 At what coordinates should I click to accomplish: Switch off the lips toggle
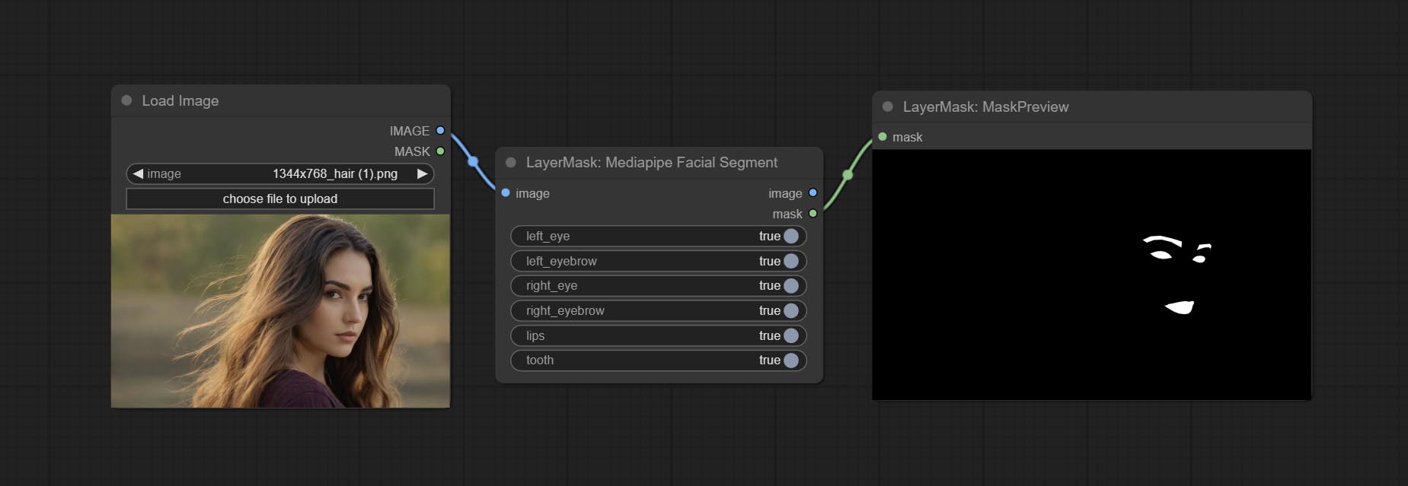790,335
